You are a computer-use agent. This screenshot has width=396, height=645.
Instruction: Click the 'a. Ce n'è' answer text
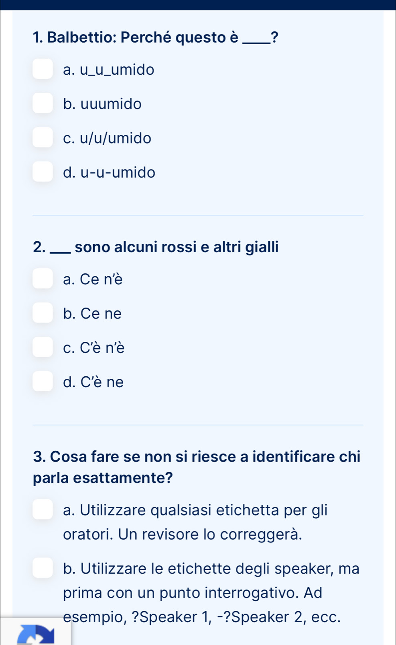93,279
